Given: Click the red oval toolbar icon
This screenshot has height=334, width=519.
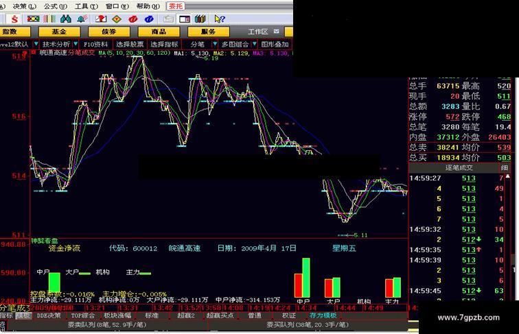Looking at the screenshot, I should (x=133, y=19).
